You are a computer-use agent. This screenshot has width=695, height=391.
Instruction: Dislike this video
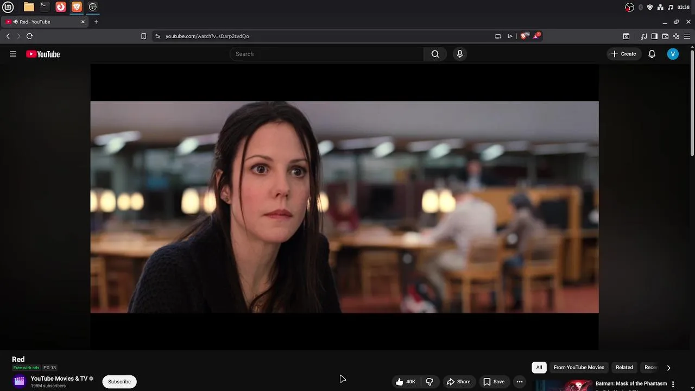coord(429,382)
